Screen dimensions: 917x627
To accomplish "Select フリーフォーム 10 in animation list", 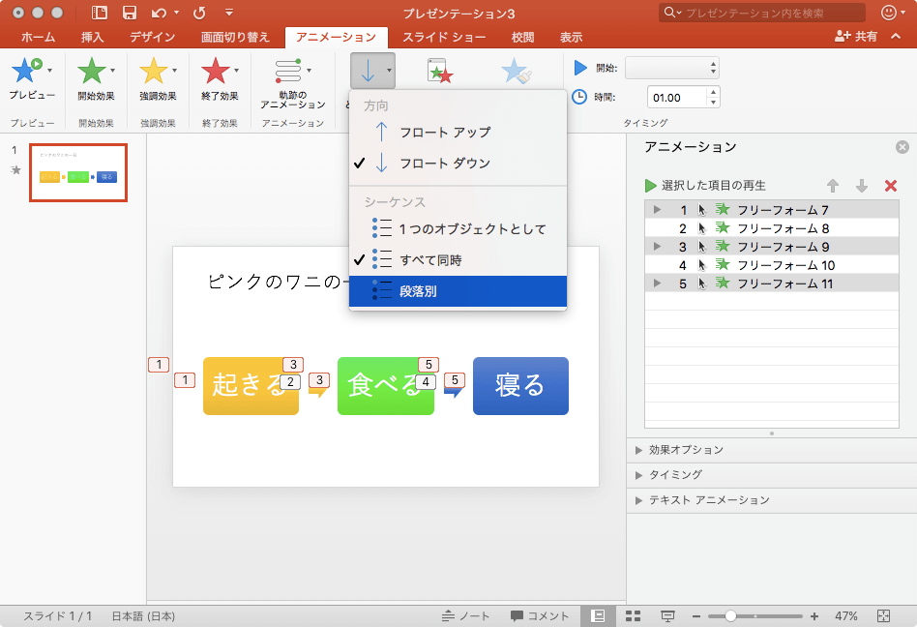I will point(771,265).
